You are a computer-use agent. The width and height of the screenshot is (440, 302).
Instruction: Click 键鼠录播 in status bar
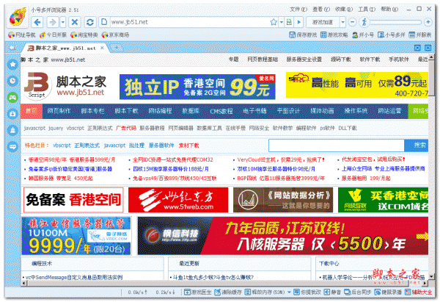[x=388, y=292]
